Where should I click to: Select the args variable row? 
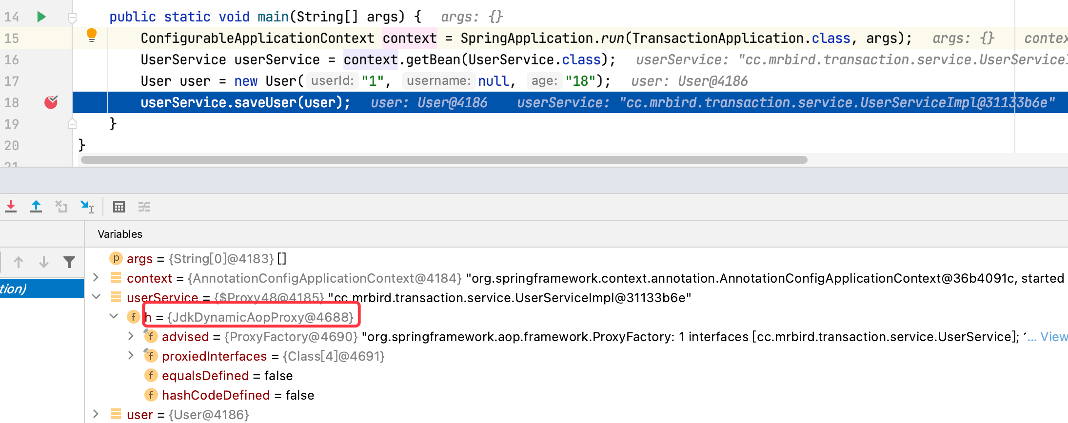[x=576, y=259]
